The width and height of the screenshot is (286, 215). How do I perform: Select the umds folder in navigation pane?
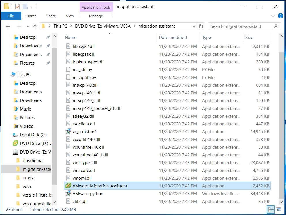pos(28,178)
